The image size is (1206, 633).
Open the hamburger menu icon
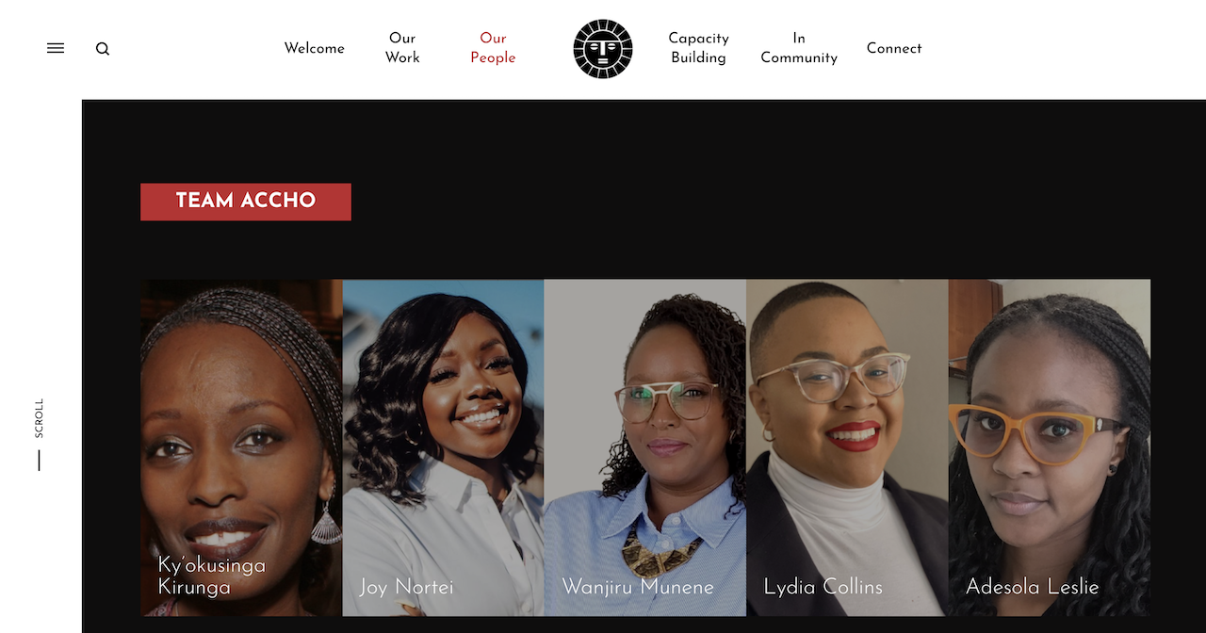click(56, 48)
